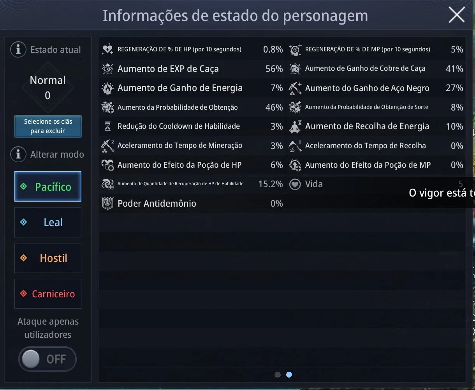Click the Probabilidade de Obtenção chest icon
The height and width of the screenshot is (390, 475).
click(107, 107)
